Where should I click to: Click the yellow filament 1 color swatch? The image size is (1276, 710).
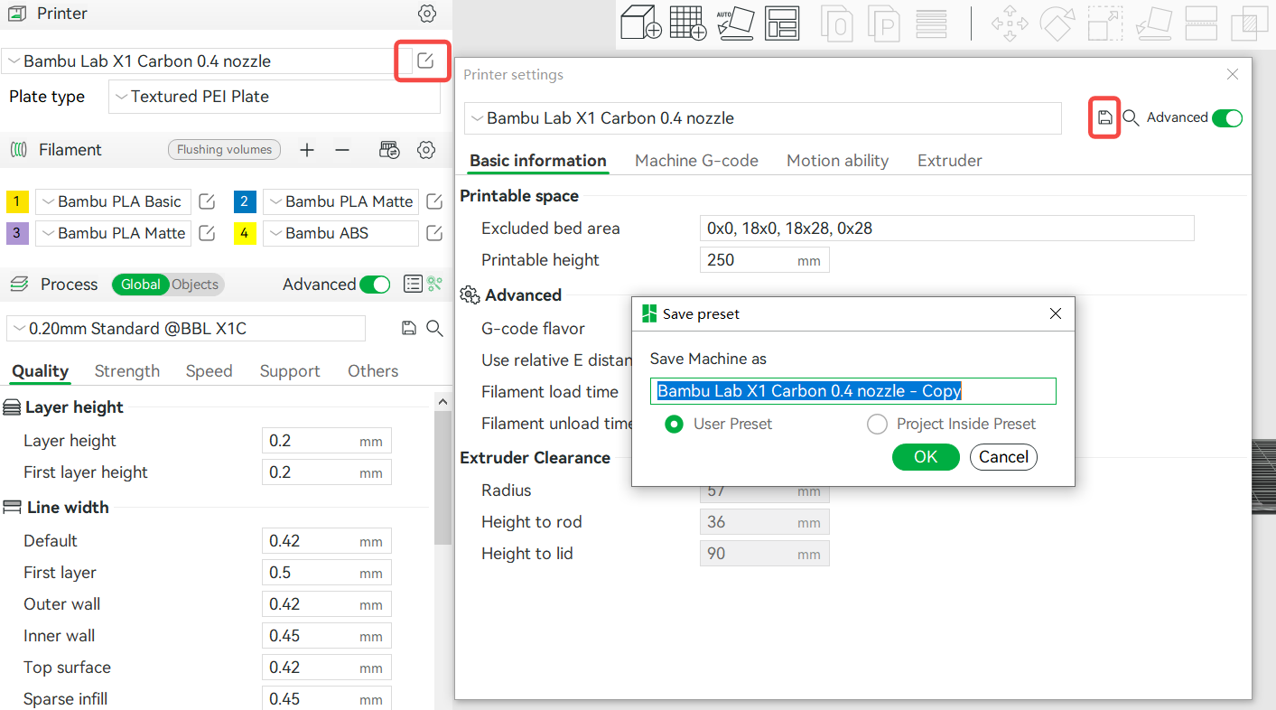click(x=18, y=201)
